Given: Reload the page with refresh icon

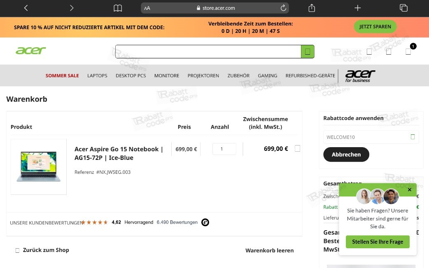Looking at the screenshot, I should pyautogui.click(x=283, y=8).
